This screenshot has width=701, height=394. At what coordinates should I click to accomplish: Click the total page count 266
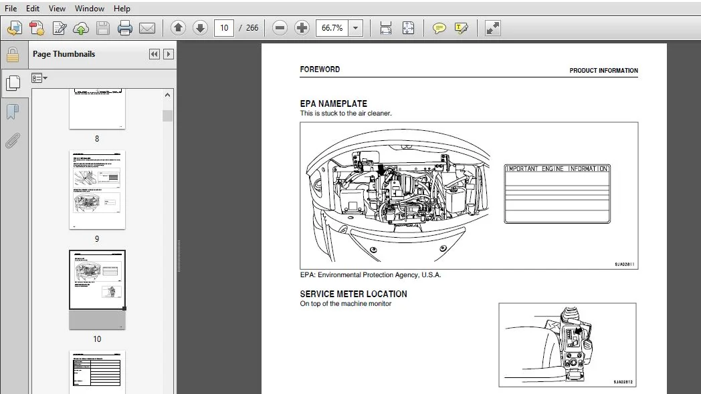click(252, 28)
